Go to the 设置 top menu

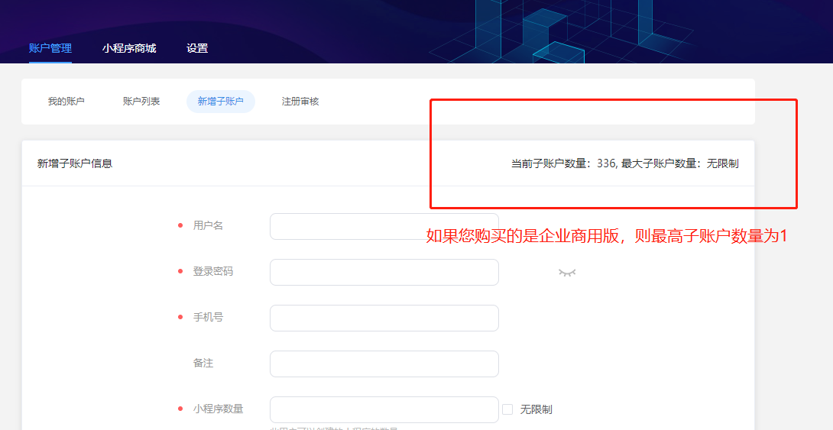click(x=197, y=48)
